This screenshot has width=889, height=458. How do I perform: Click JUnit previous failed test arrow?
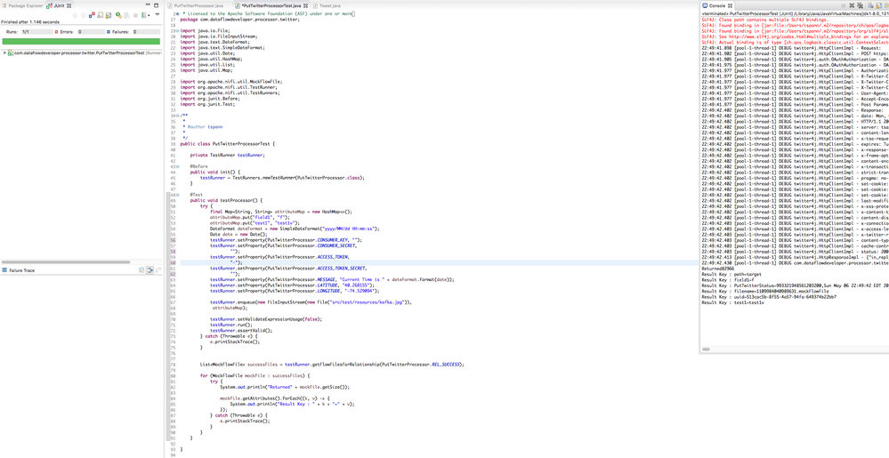pos(84,15)
